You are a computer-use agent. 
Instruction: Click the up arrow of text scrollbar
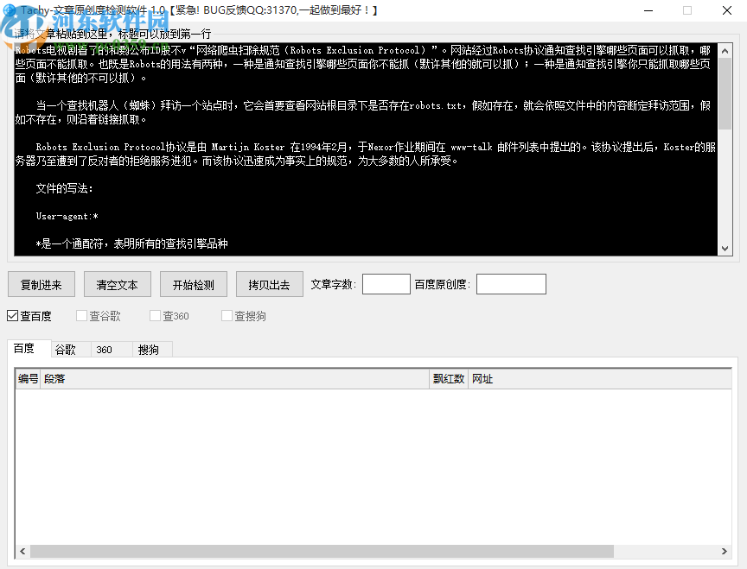[725, 50]
